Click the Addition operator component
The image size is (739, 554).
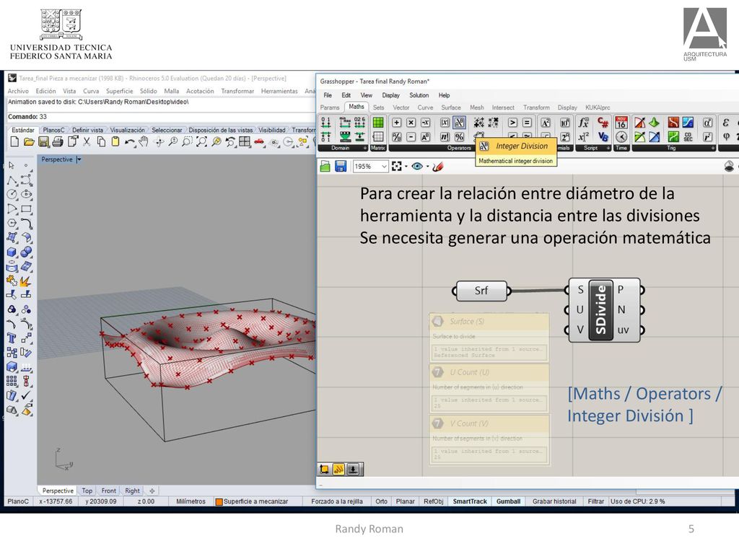click(x=397, y=123)
